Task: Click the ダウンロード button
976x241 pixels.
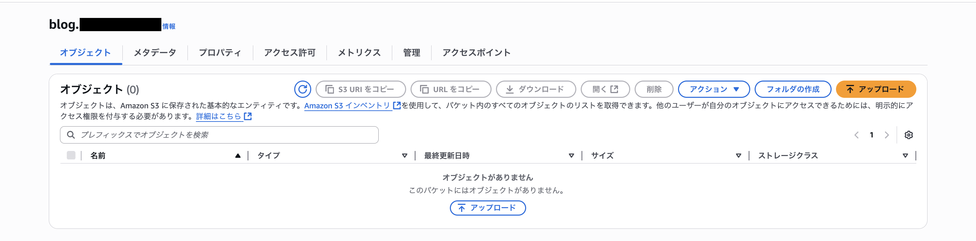Action: pos(535,89)
